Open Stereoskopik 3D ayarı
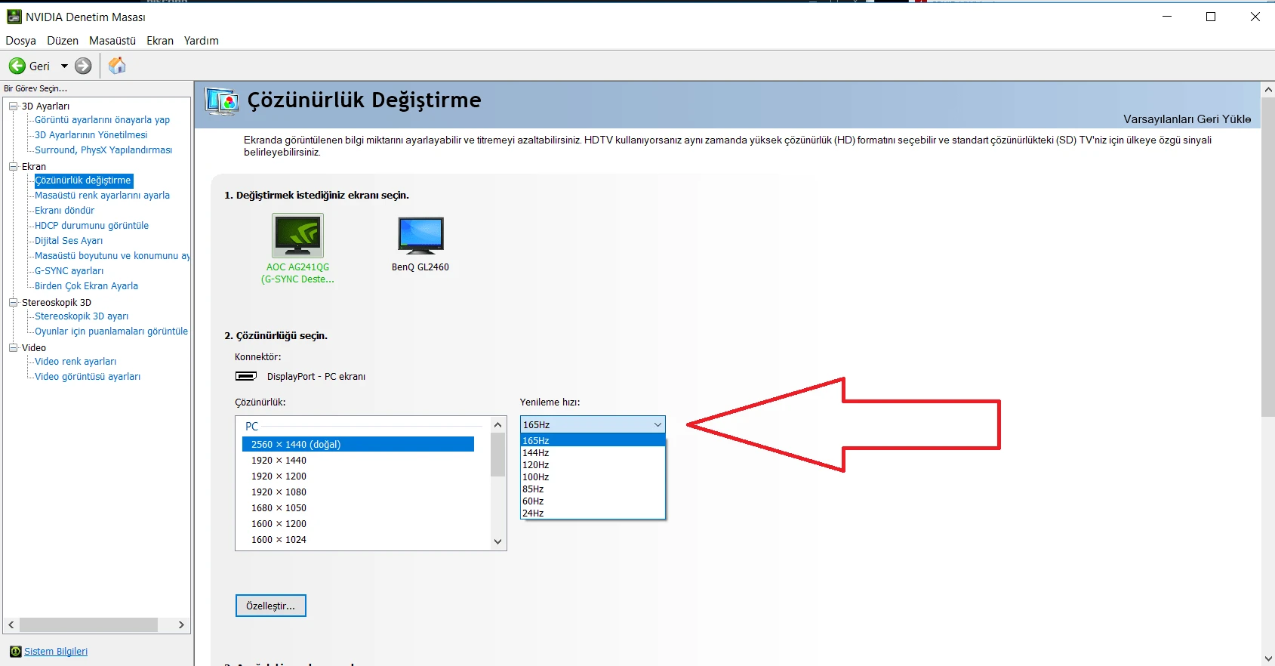This screenshot has width=1275, height=666. point(82,316)
